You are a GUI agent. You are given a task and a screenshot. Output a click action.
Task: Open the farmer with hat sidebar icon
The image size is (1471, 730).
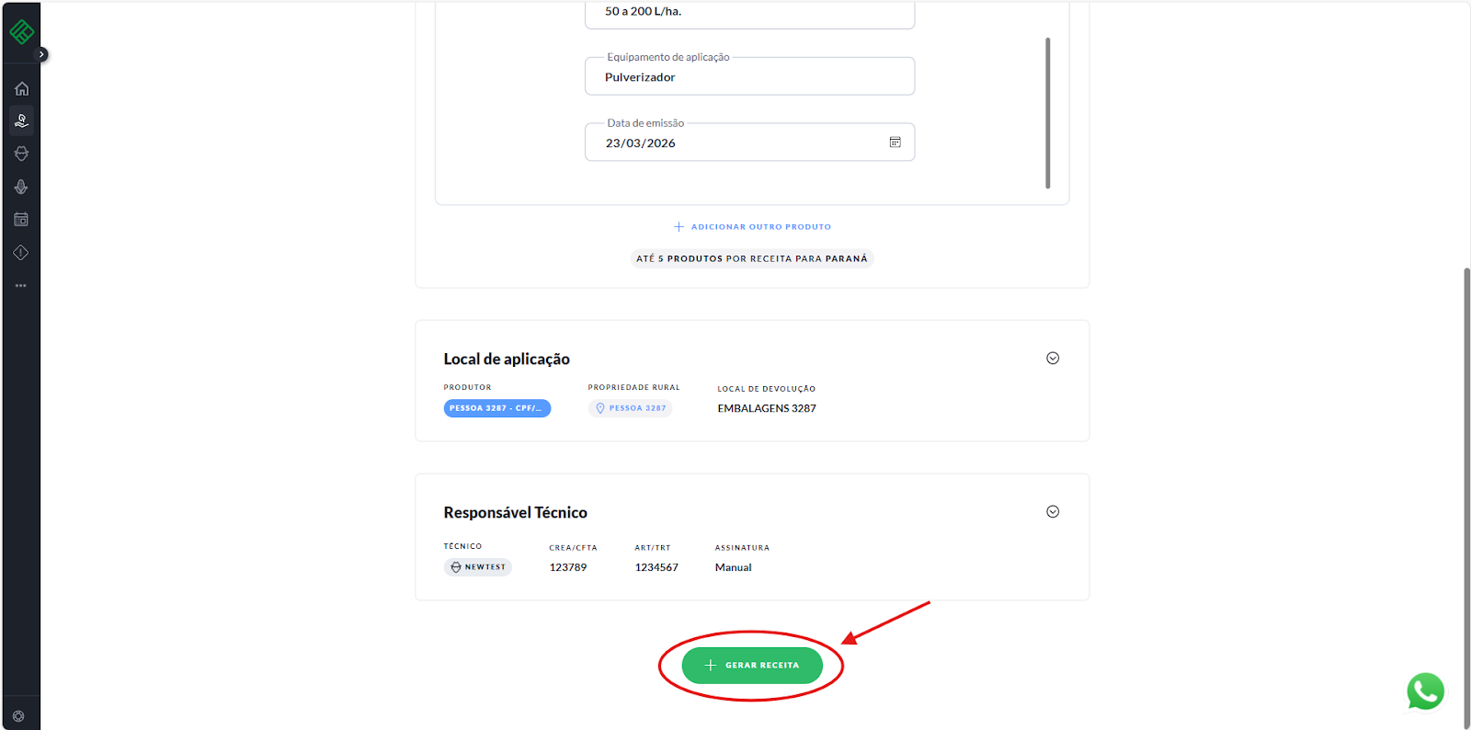[x=21, y=154]
